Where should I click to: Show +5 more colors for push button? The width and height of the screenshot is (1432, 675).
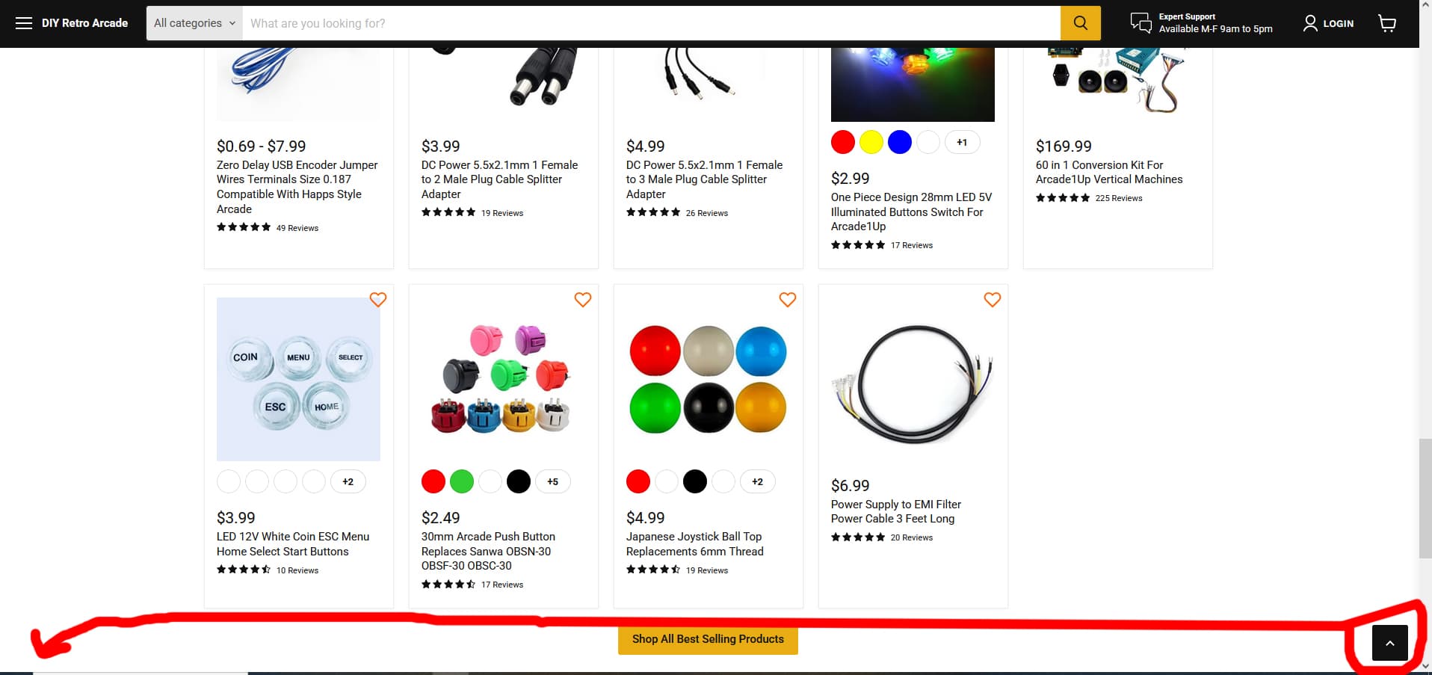(552, 481)
